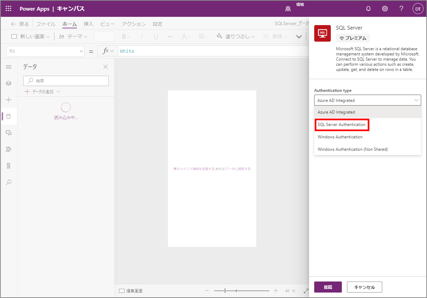Click the zoom slider handle
The width and height of the screenshot is (427, 298).
[225, 291]
